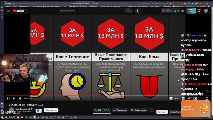
Task: Go to YouTube home via the logo
Action: [19, 11]
